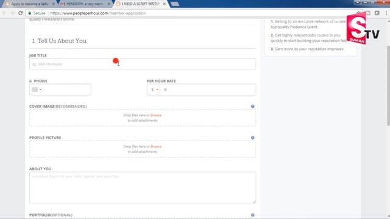Open the Chrome three-dot menu
Viewport: 390px width, 219px height.
pos(386,13)
